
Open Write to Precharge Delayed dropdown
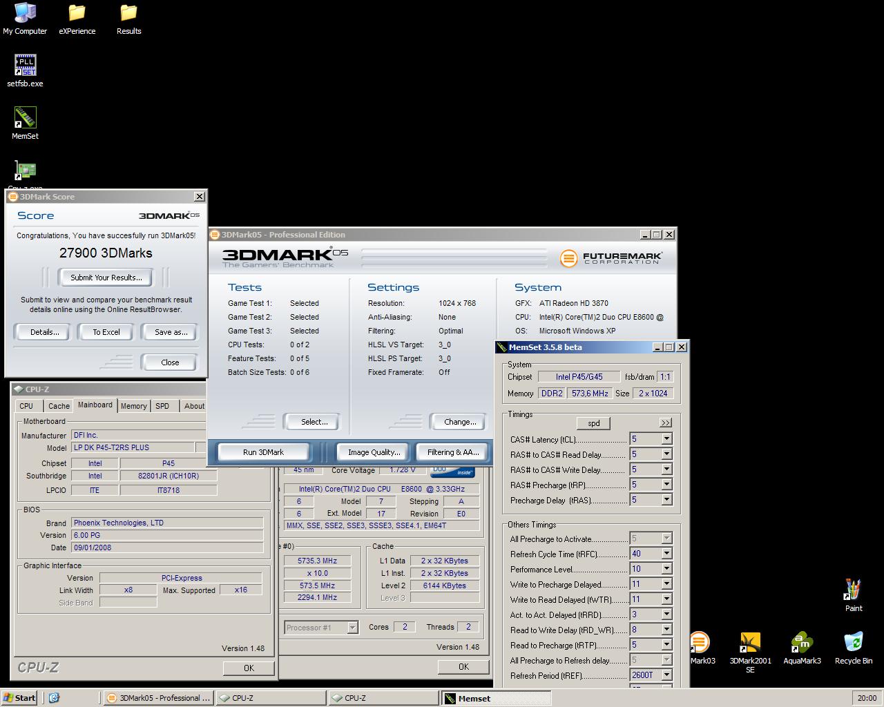point(666,584)
